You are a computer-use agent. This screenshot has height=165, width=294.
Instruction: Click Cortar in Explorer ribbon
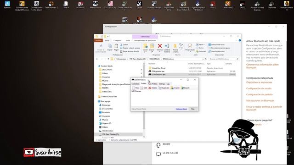click(124, 45)
